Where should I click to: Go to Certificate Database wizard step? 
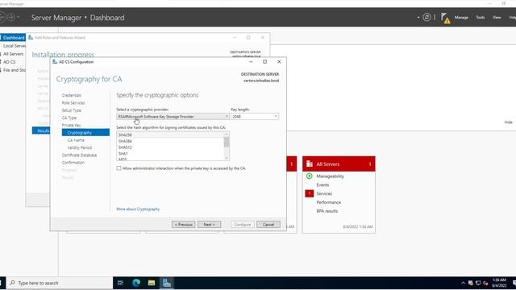[x=79, y=155]
